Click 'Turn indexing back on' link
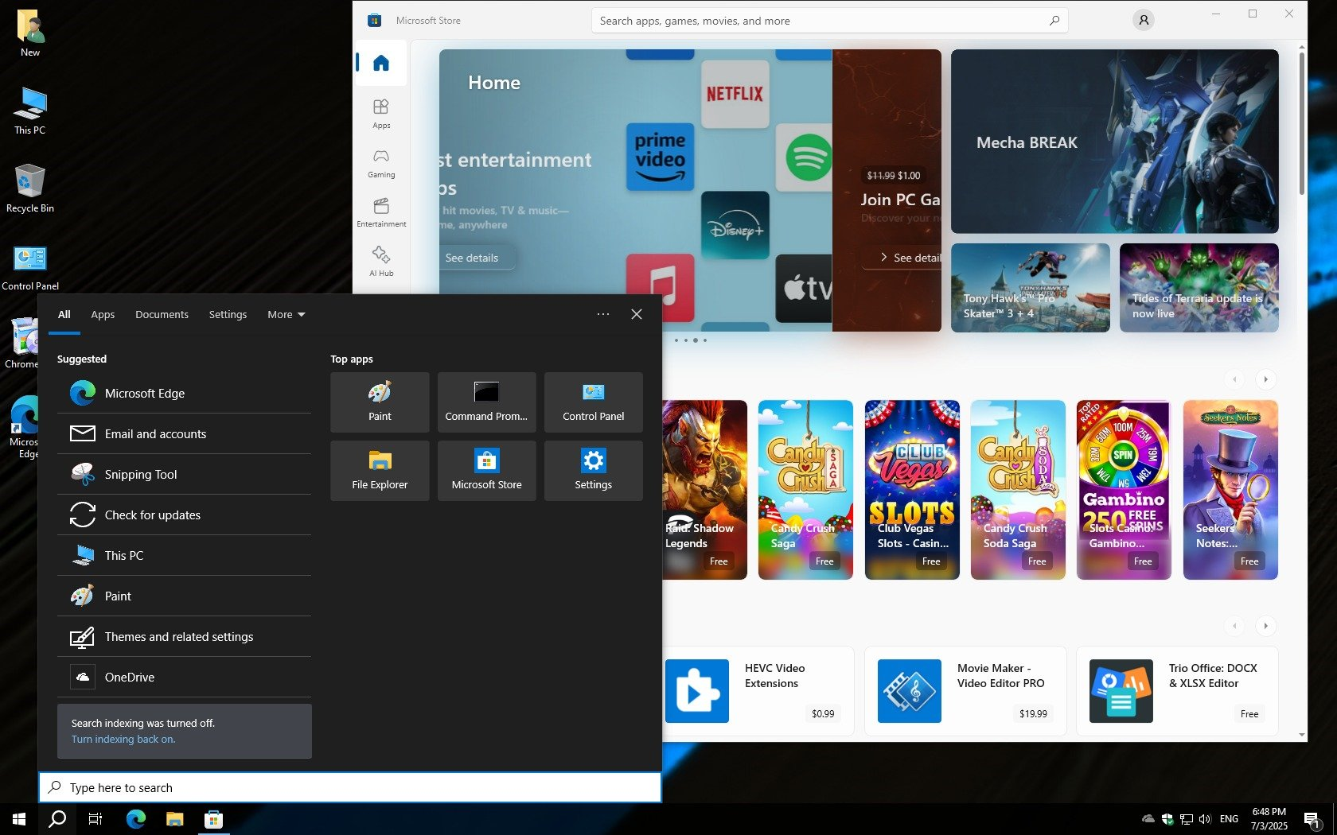1337x835 pixels. pos(123,740)
